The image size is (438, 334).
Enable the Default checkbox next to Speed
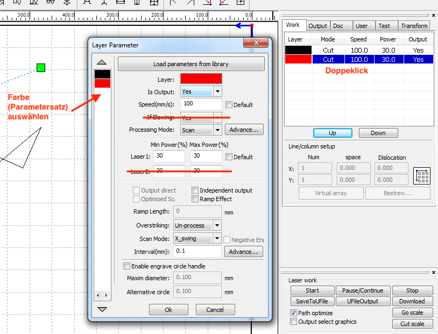click(229, 105)
